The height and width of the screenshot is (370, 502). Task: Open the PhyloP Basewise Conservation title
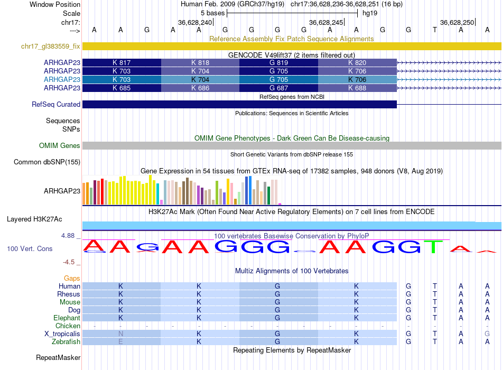291,236
